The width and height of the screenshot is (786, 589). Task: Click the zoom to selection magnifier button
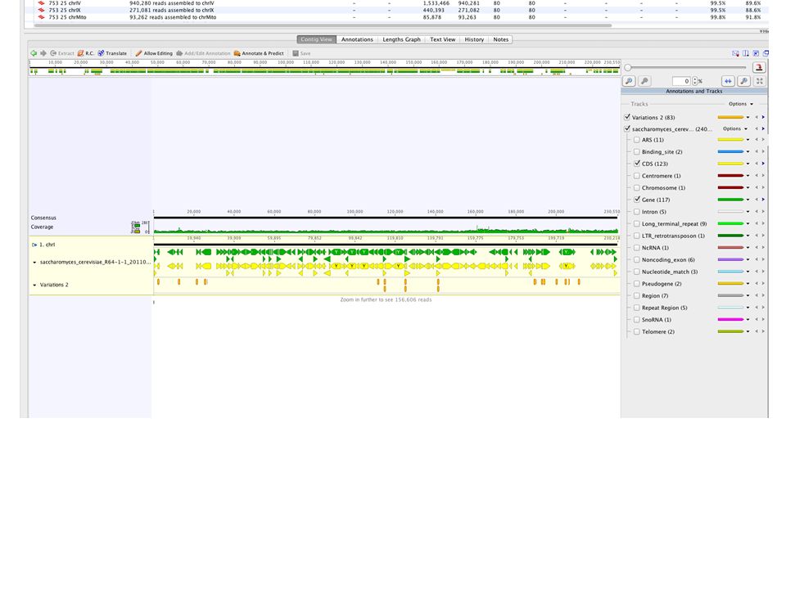pyautogui.click(x=744, y=81)
